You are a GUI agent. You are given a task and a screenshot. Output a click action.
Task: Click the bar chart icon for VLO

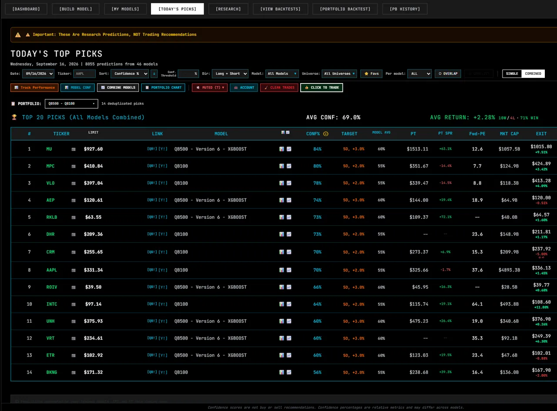[x=282, y=183]
